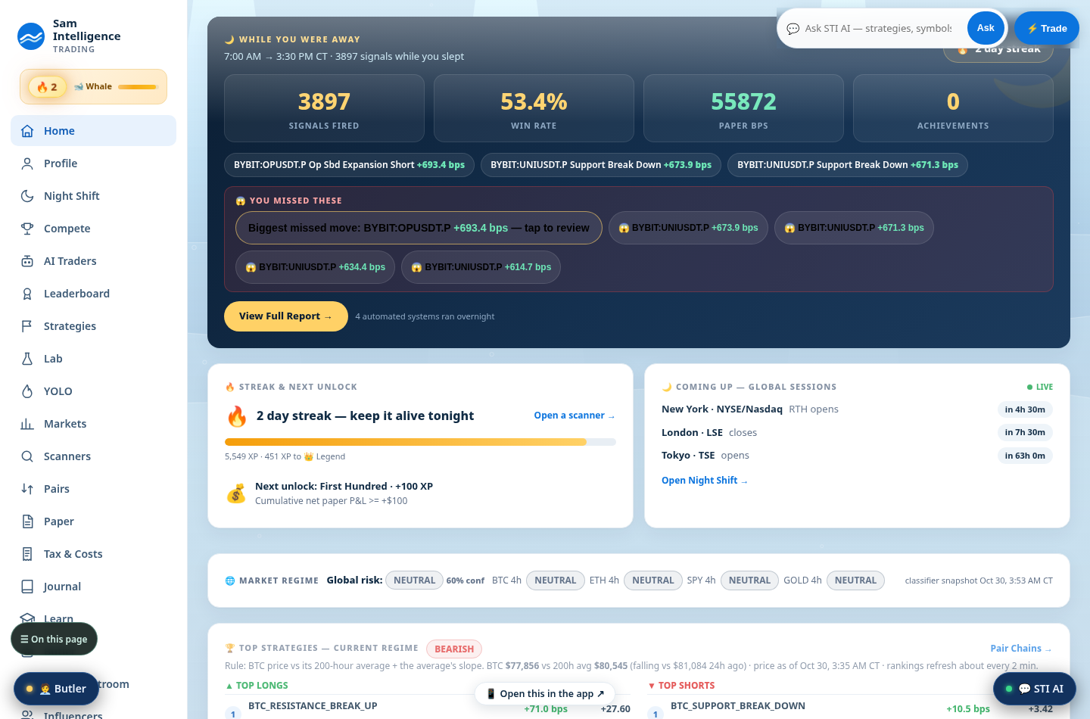The height and width of the screenshot is (719, 1090).
Task: Click the OPUSDT.P Op Sbd Expansion Short pill
Action: tap(349, 165)
